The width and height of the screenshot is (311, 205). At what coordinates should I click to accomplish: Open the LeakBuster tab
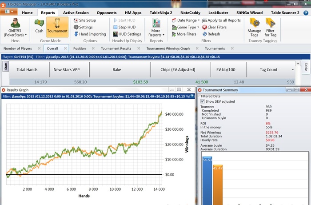point(218,13)
